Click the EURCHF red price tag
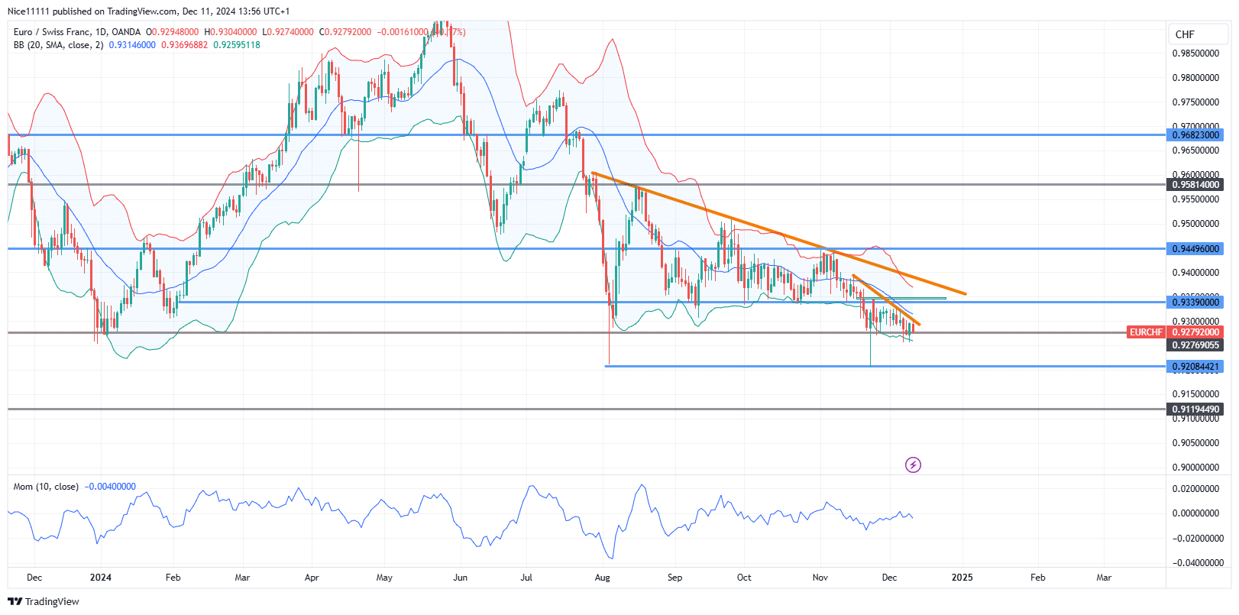Screen dimensions: 1239x615 click(x=1146, y=332)
